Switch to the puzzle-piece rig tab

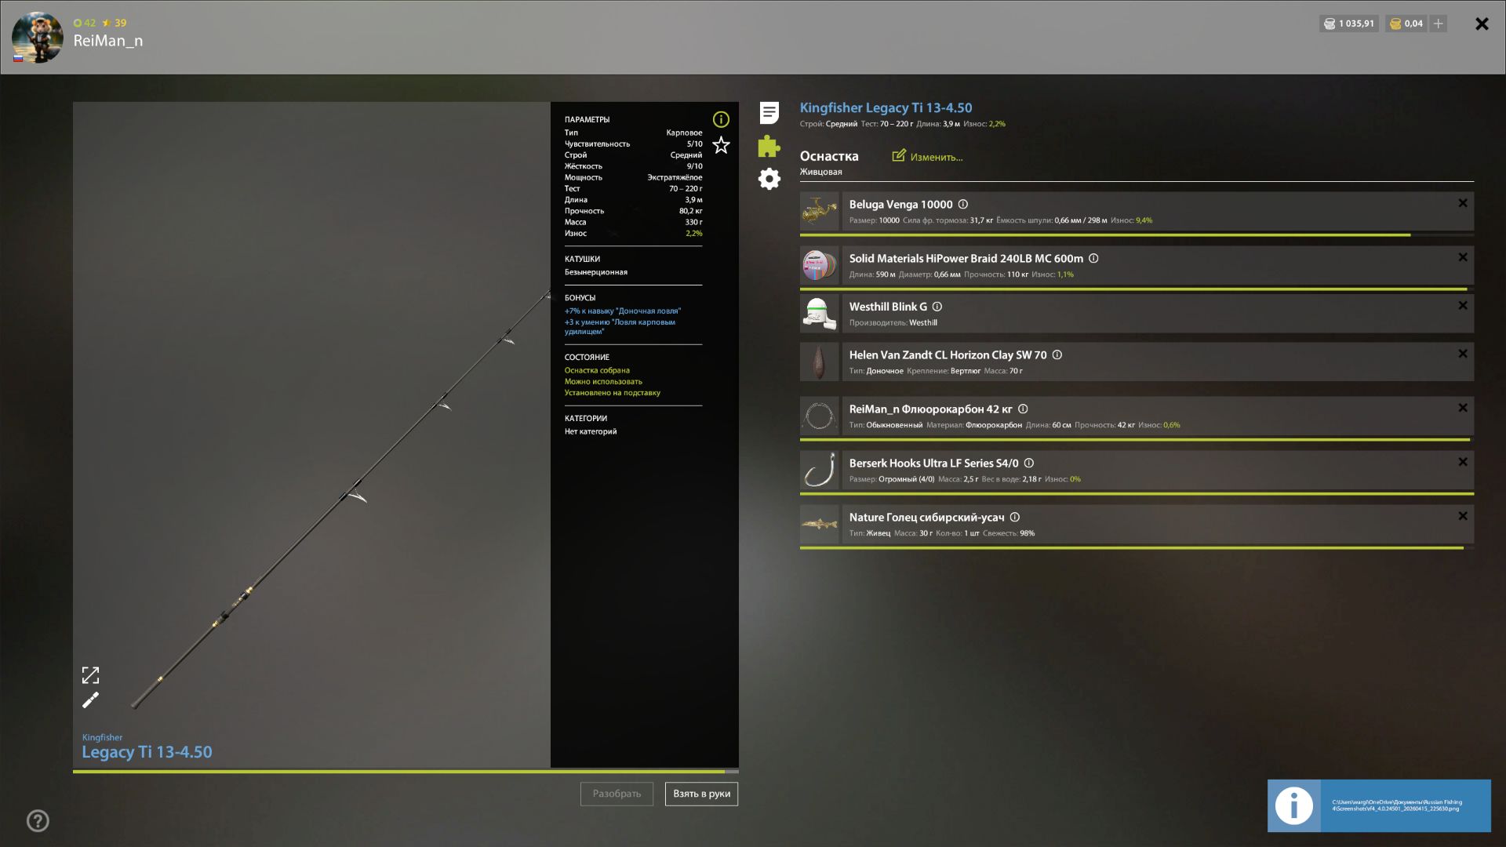pyautogui.click(x=769, y=146)
